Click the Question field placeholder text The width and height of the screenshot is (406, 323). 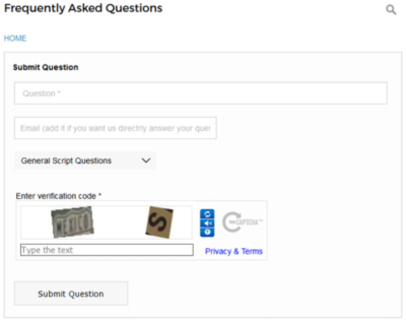[x=42, y=93]
